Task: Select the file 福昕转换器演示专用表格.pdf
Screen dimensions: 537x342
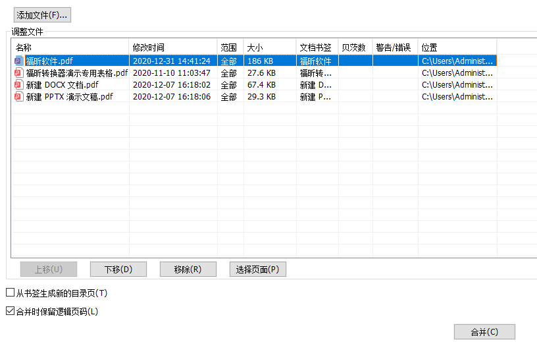Action: point(77,72)
